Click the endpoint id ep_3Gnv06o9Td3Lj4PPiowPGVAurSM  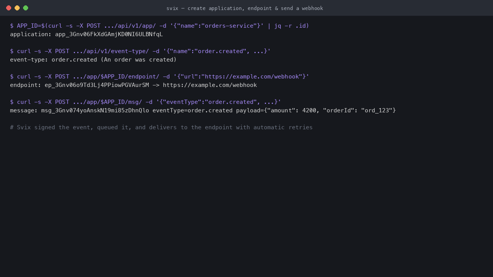97,85
